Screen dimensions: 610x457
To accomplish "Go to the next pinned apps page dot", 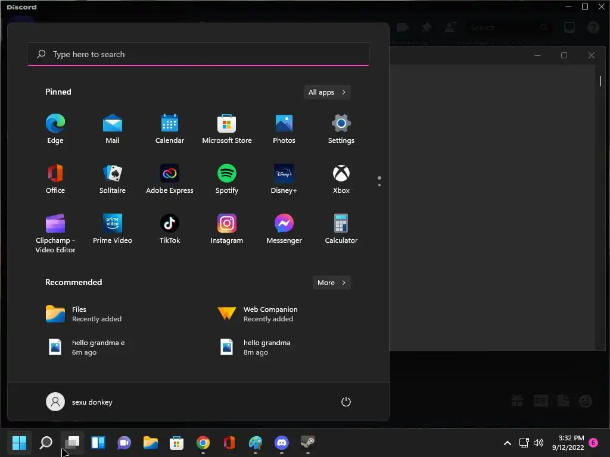I will [379, 185].
